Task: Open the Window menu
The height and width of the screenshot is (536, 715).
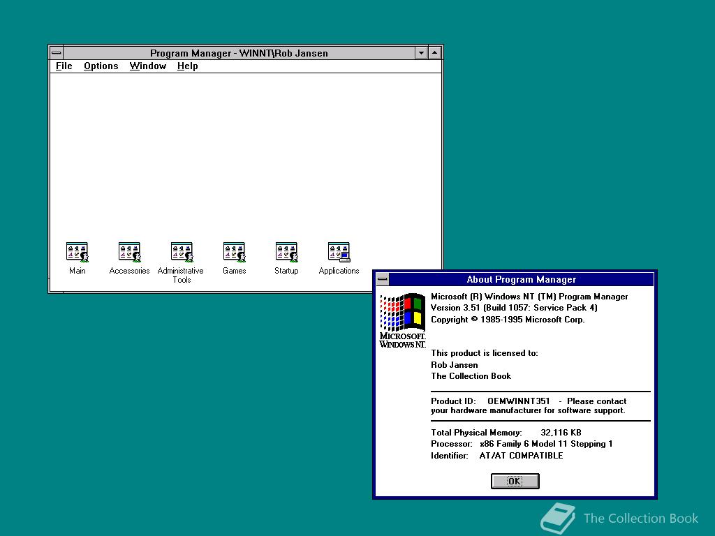Action: pos(147,66)
